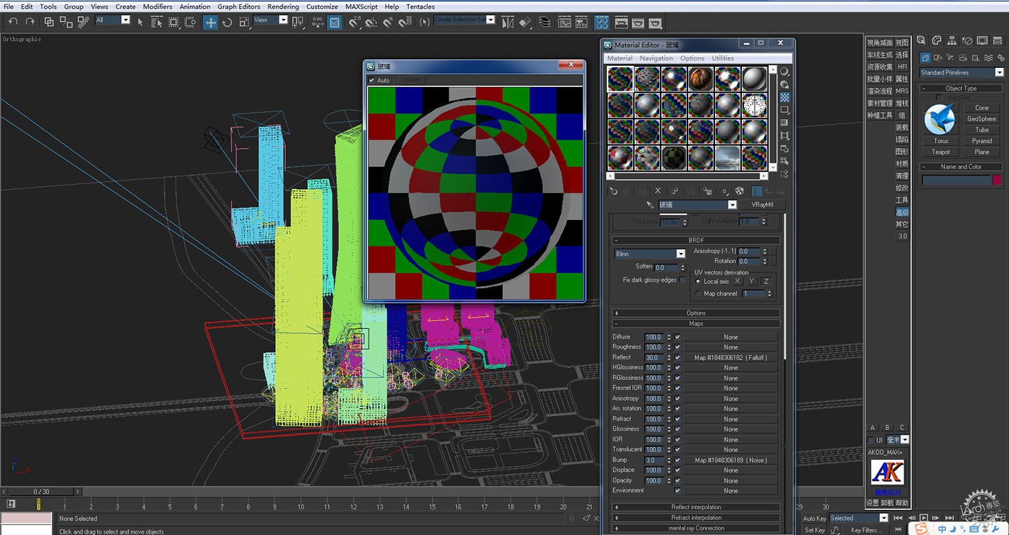Image resolution: width=1009 pixels, height=535 pixels.
Task: Open Utilities menu in Material Editor
Action: [722, 59]
